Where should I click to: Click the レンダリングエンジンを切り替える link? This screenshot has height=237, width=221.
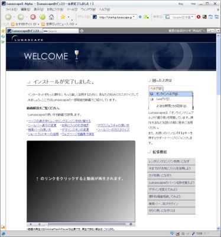(59, 121)
